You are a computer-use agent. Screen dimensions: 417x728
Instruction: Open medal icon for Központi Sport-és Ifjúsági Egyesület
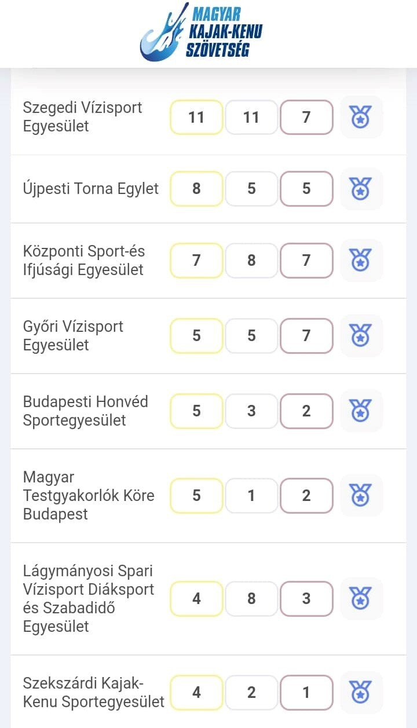(361, 261)
